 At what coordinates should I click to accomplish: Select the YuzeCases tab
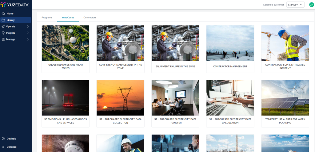[x=68, y=17]
